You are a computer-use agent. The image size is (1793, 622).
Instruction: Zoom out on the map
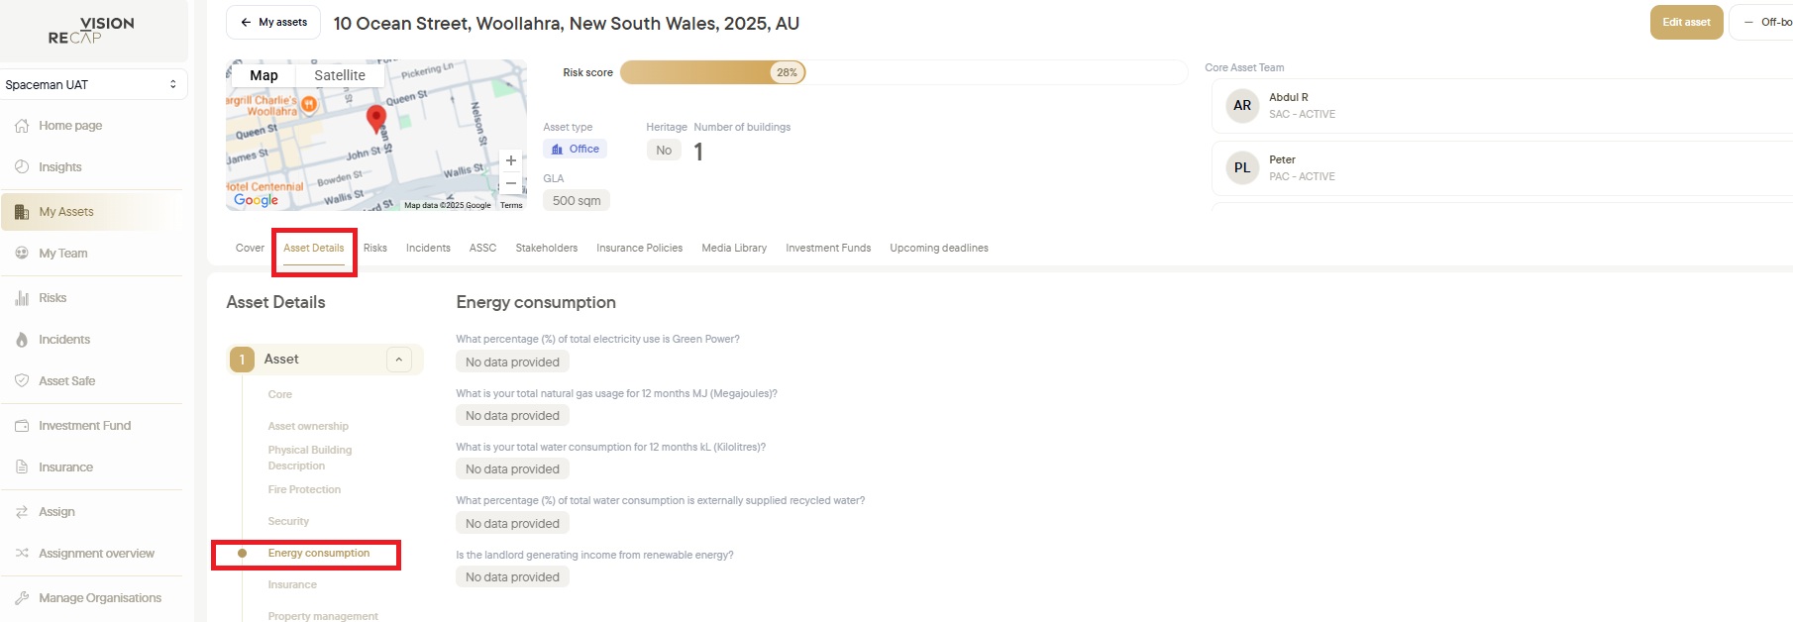[x=511, y=183]
